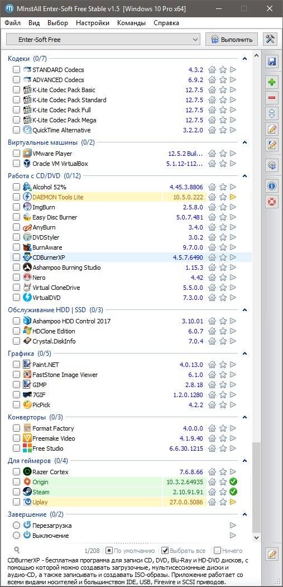This screenshot has height=587, width=283.
Task: Click the expand-collapse arrows sidebar icon
Action: [x=272, y=113]
